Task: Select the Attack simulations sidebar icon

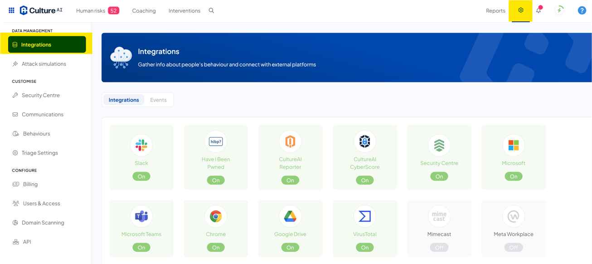Action: pos(16,63)
